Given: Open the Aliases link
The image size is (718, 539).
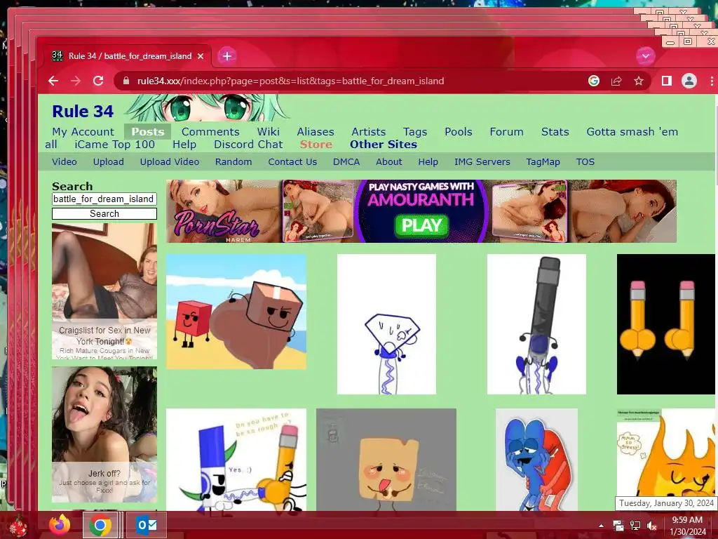Looking at the screenshot, I should 316,132.
